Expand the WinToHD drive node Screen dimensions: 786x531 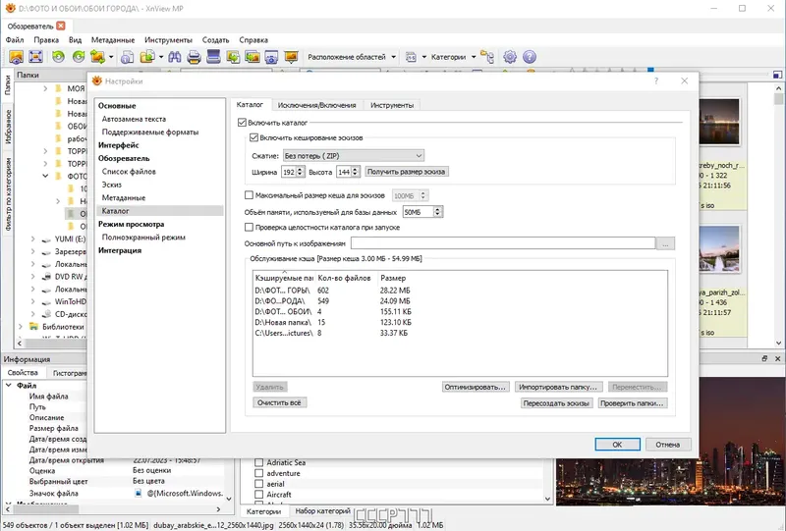pyautogui.click(x=32, y=301)
